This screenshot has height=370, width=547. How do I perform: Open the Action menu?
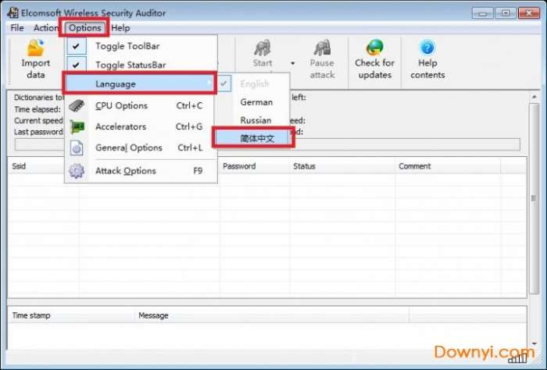pyautogui.click(x=45, y=28)
